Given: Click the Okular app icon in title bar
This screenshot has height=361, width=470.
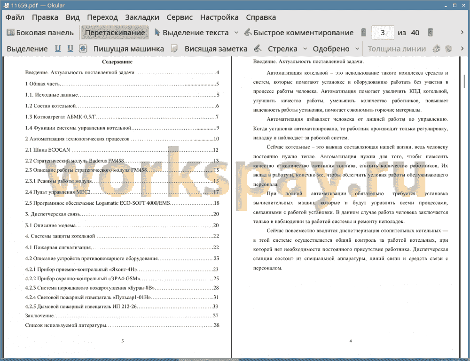Looking at the screenshot, I should pos(6,5).
